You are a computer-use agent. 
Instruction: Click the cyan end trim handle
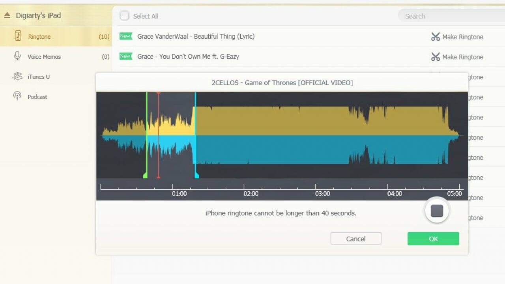tap(196, 175)
